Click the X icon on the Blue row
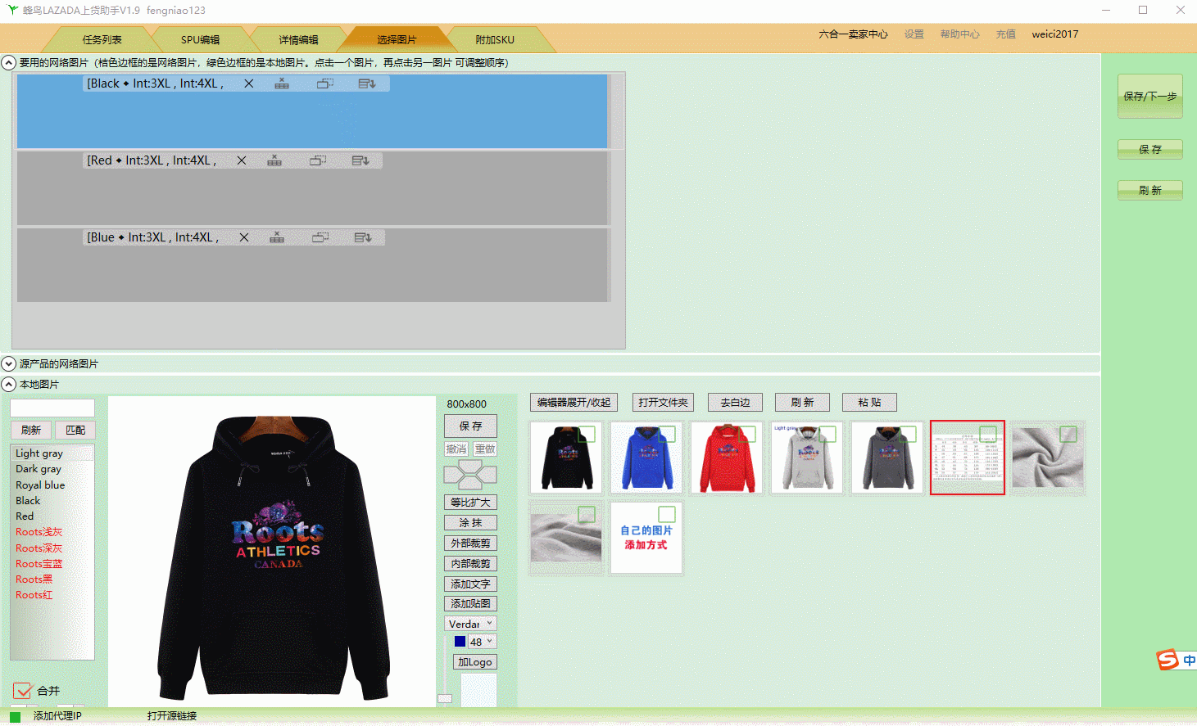1197x726 pixels. point(243,237)
